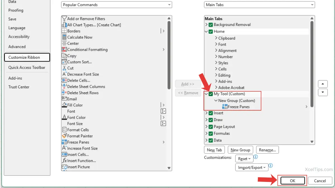Screen dimensions: 335x188
Task: Open the Import/Export dropdown button
Action: pos(252,167)
